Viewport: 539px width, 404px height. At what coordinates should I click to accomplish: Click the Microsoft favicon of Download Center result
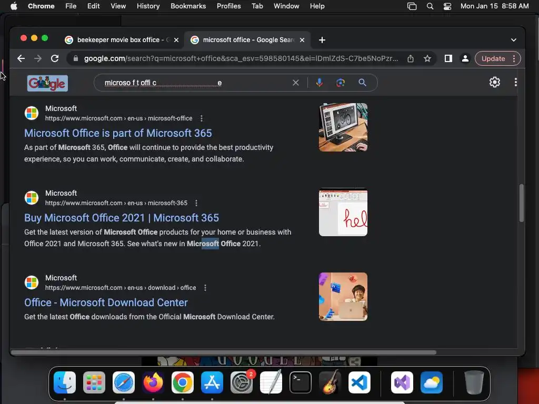[x=32, y=282]
